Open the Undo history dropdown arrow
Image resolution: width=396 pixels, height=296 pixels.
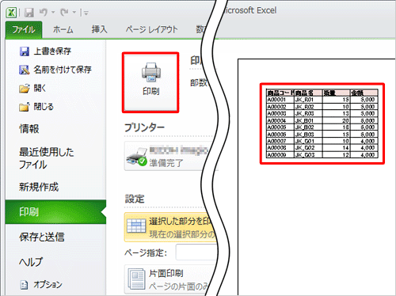click(x=53, y=12)
